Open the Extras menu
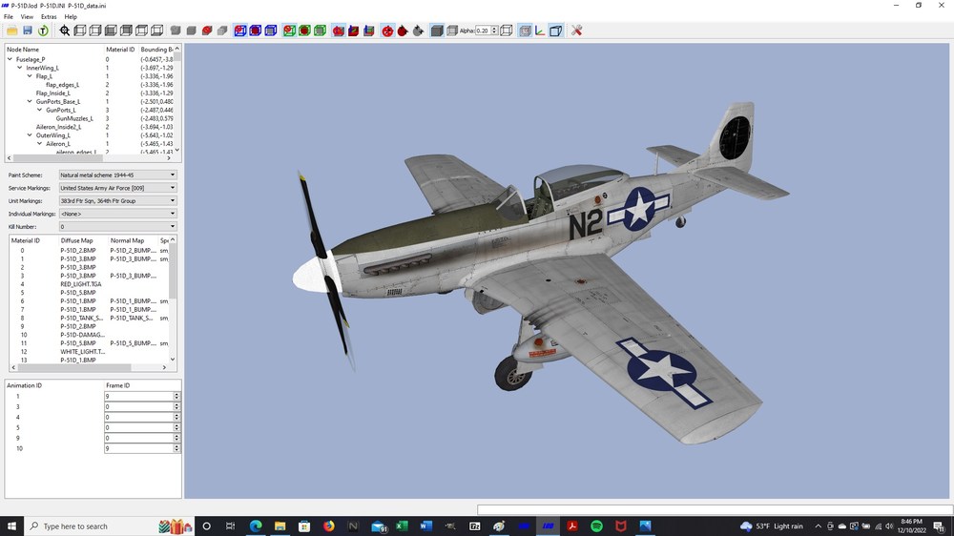 coord(49,17)
